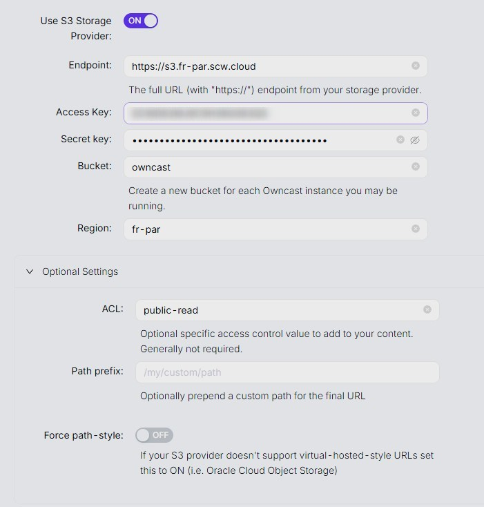This screenshot has height=507, width=484.
Task: Clear the Region field with its X icon
Action: [416, 229]
